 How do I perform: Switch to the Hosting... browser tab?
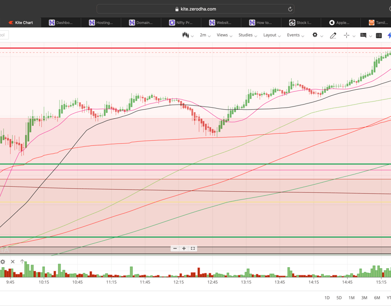[101, 22]
